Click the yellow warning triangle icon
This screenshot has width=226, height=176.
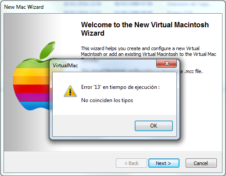(70, 91)
